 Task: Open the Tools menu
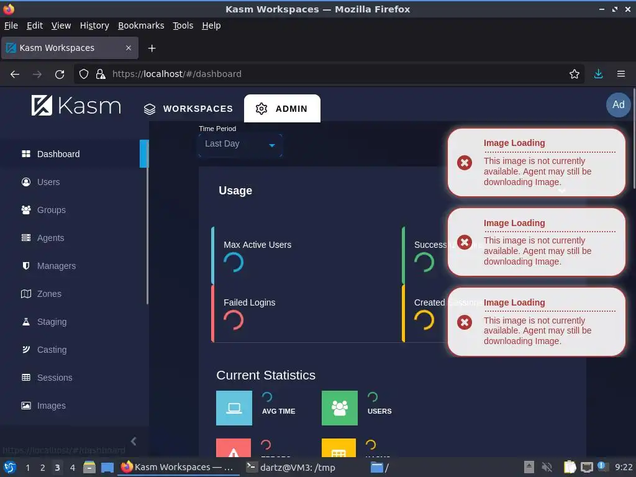pos(183,25)
